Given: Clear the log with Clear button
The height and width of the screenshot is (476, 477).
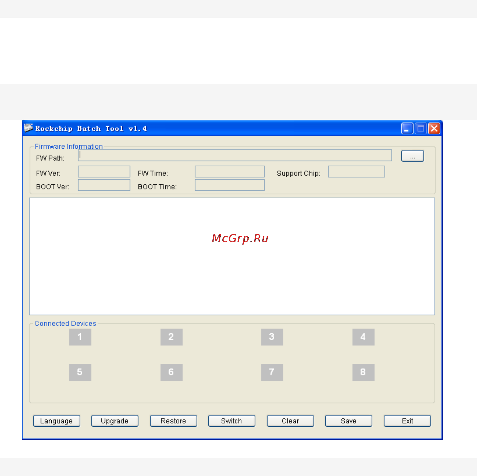Looking at the screenshot, I should (x=290, y=421).
